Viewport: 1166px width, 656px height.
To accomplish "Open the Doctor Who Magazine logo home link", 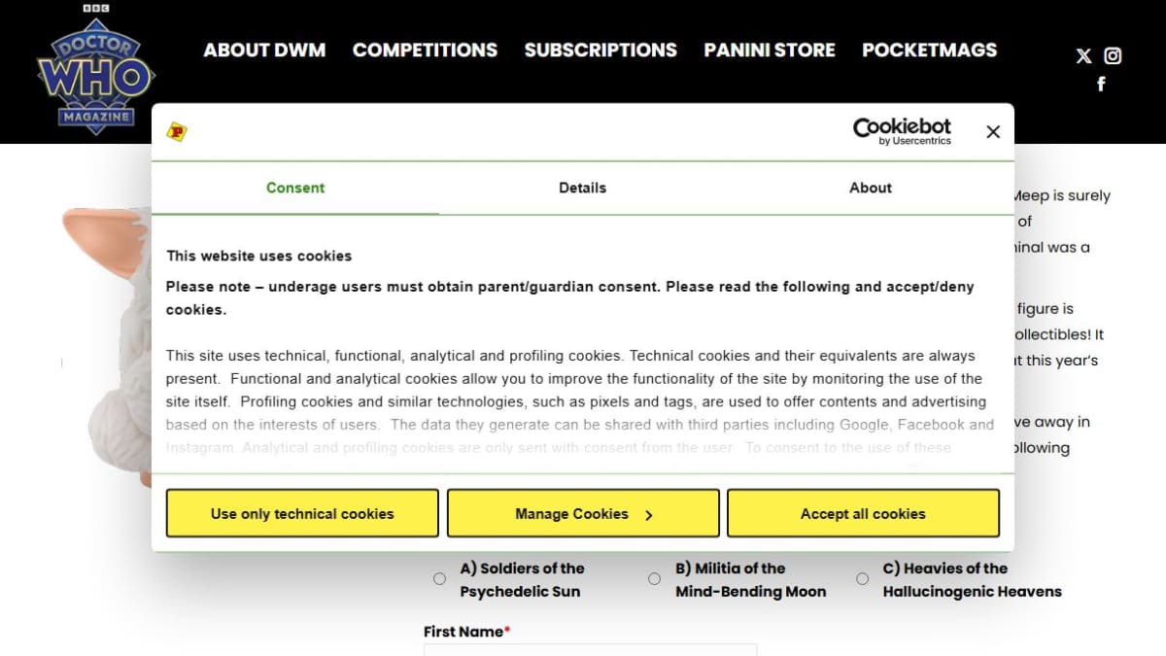I will [x=95, y=70].
